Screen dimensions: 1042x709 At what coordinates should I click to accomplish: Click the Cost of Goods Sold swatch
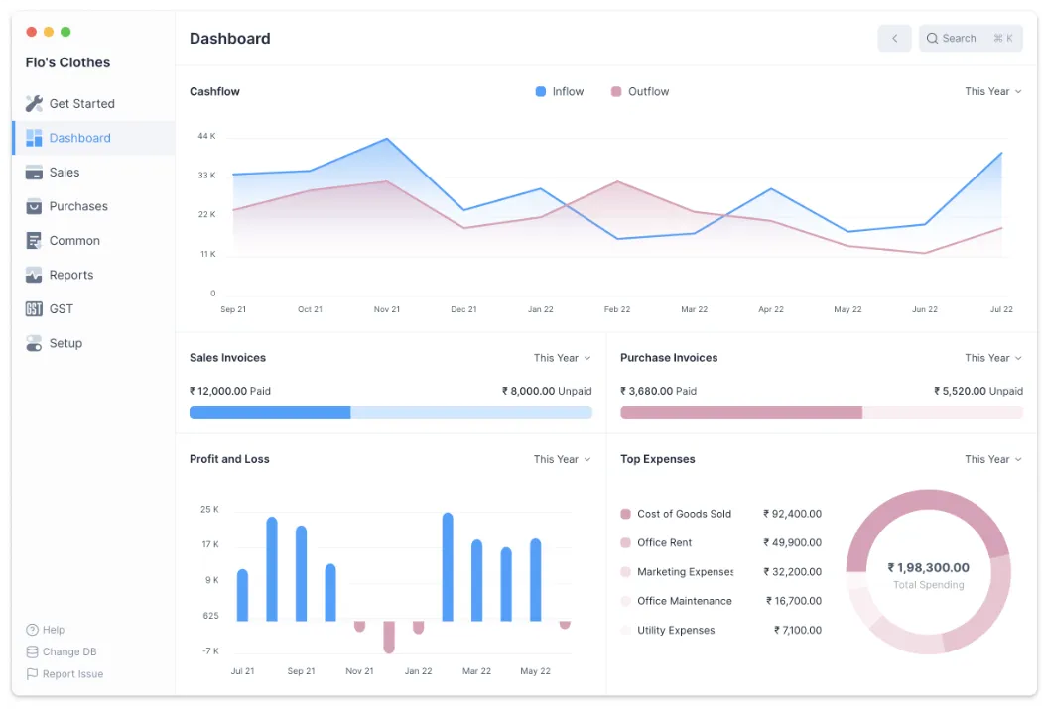[x=625, y=514]
